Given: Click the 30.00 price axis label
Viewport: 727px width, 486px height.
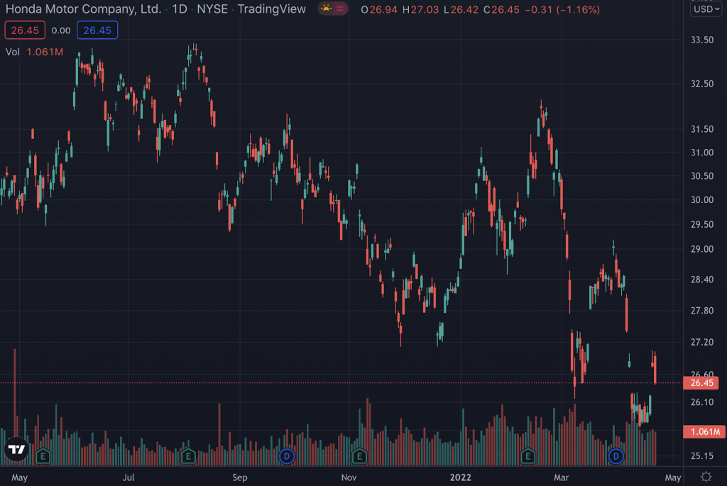Looking at the screenshot, I should tap(702, 199).
